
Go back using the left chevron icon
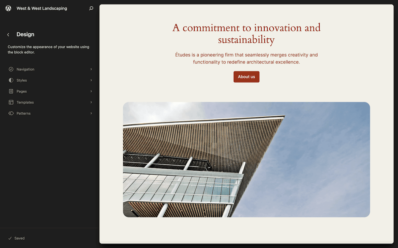click(x=8, y=34)
